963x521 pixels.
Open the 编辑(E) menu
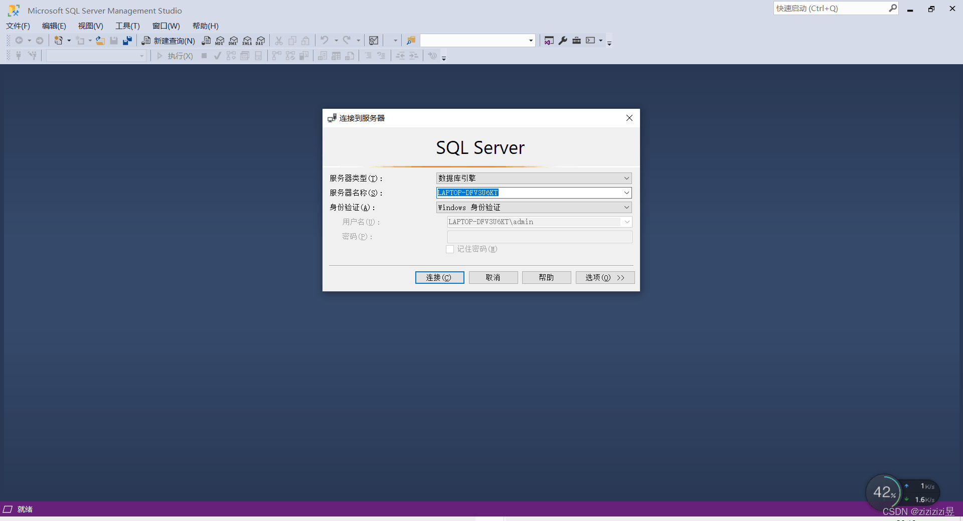click(54, 26)
